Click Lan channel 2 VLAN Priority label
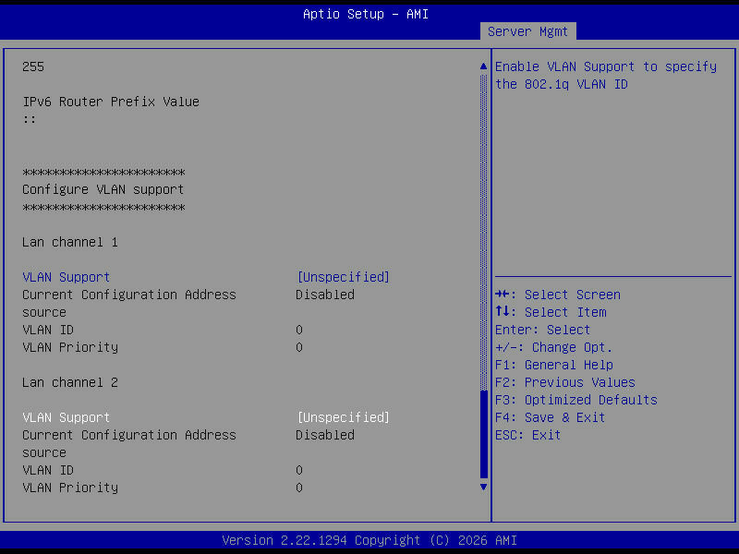This screenshot has height=554, width=739. tap(70, 488)
